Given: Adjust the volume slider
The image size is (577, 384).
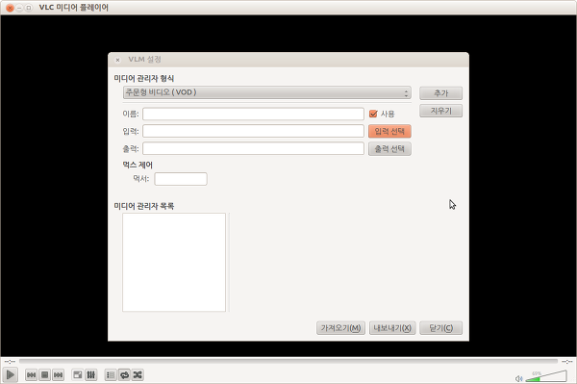Looking at the screenshot, I should pos(546,376).
